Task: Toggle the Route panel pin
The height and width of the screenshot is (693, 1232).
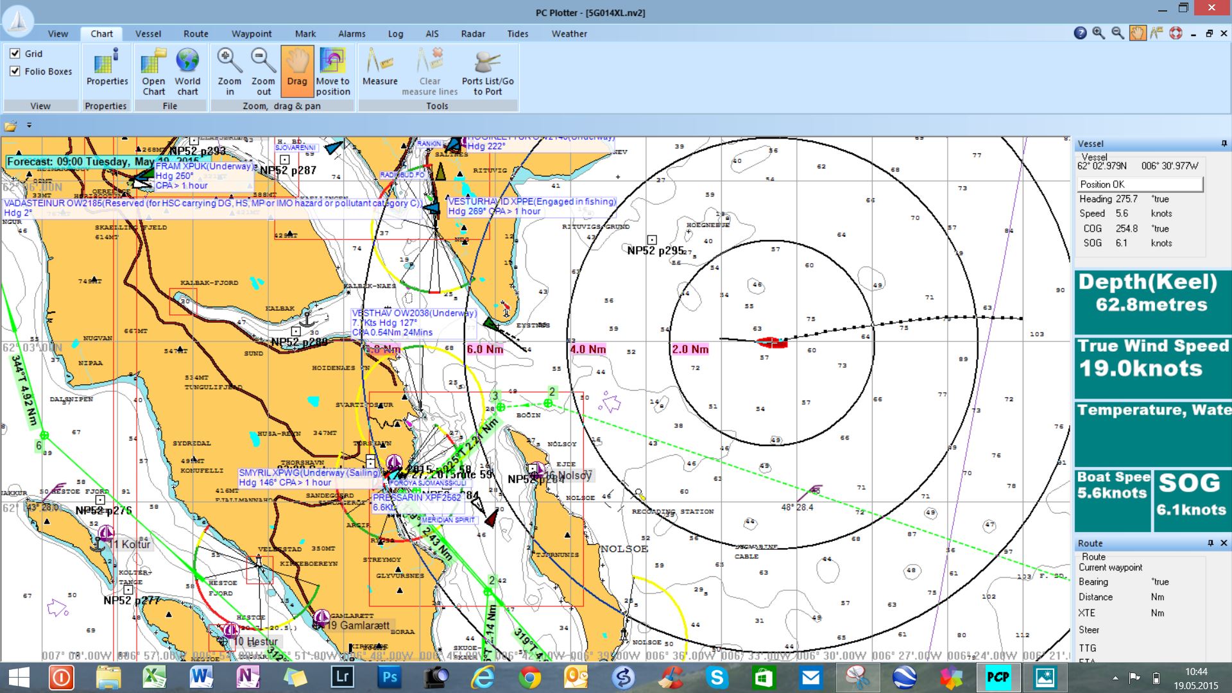Action: coord(1211,543)
